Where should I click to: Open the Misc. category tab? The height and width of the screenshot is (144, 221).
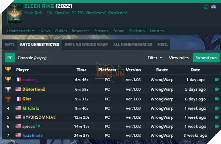(x=162, y=45)
